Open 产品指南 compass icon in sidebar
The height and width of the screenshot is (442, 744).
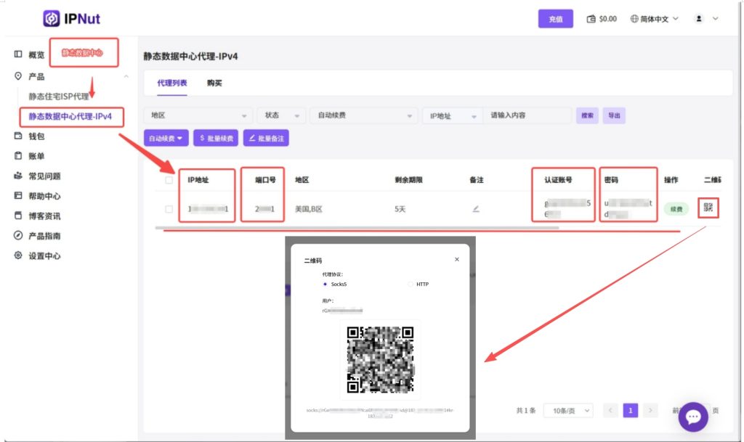(19, 236)
